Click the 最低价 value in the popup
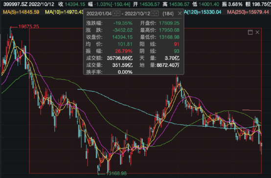The width and height of the screenshot is (271, 178). pyautogui.click(x=169, y=37)
